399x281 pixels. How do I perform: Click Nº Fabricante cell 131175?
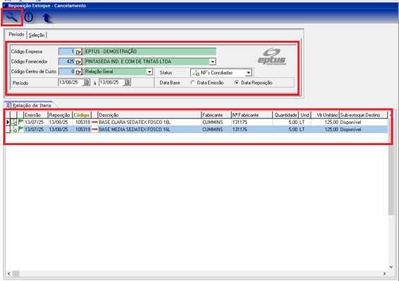[x=252, y=123]
